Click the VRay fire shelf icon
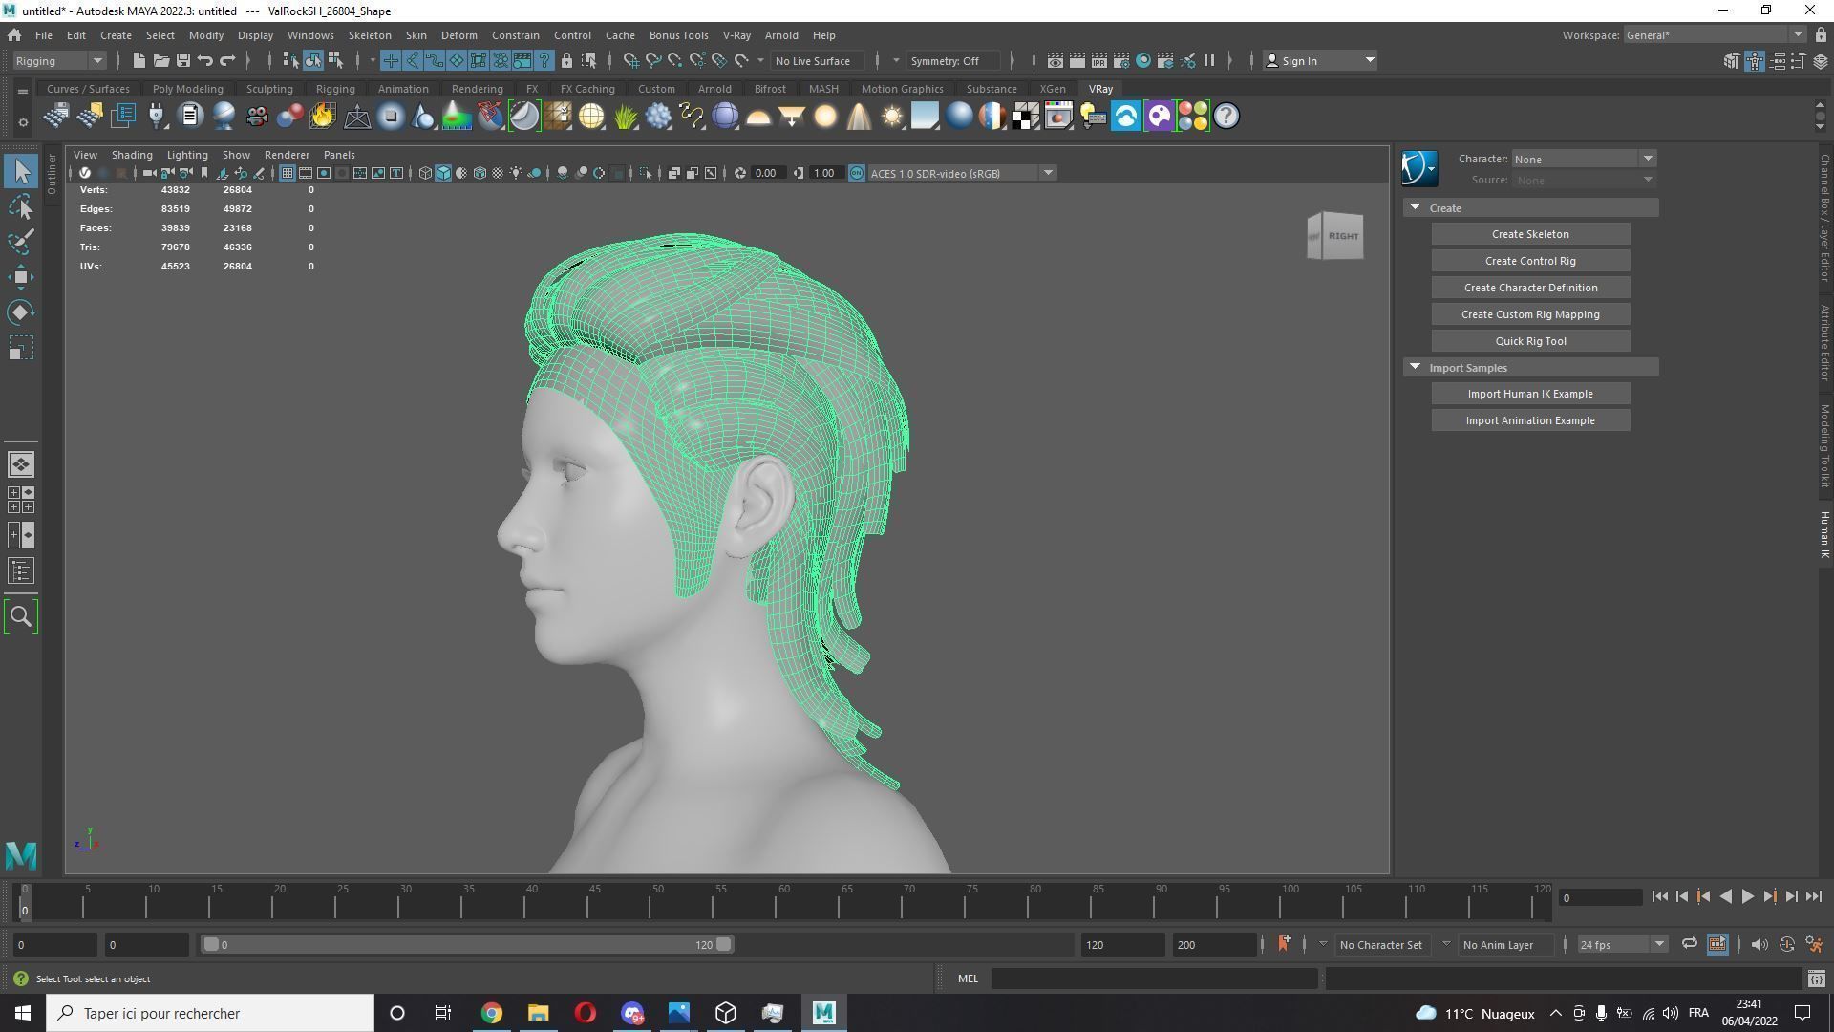The width and height of the screenshot is (1834, 1032). coord(323,117)
